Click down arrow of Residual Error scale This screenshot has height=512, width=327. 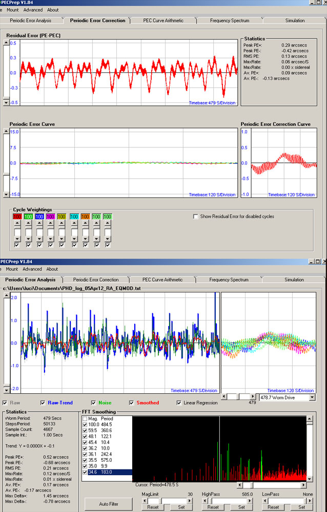click(6, 102)
